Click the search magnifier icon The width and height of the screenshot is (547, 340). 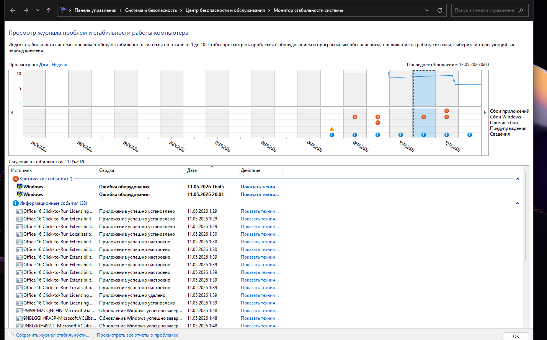point(521,10)
